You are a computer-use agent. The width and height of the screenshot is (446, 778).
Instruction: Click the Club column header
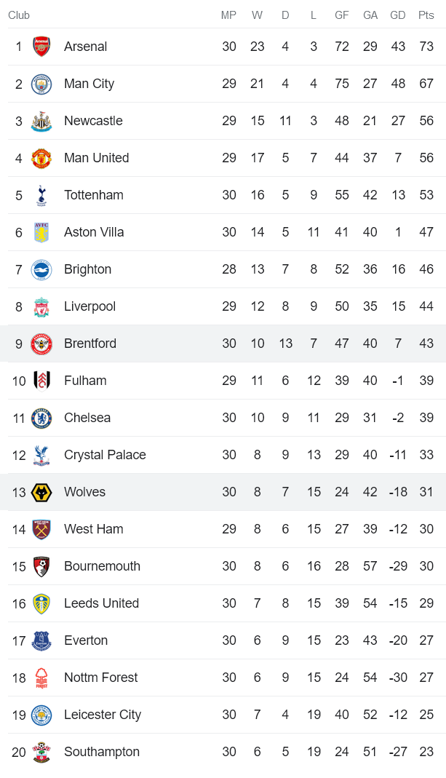[19, 15]
